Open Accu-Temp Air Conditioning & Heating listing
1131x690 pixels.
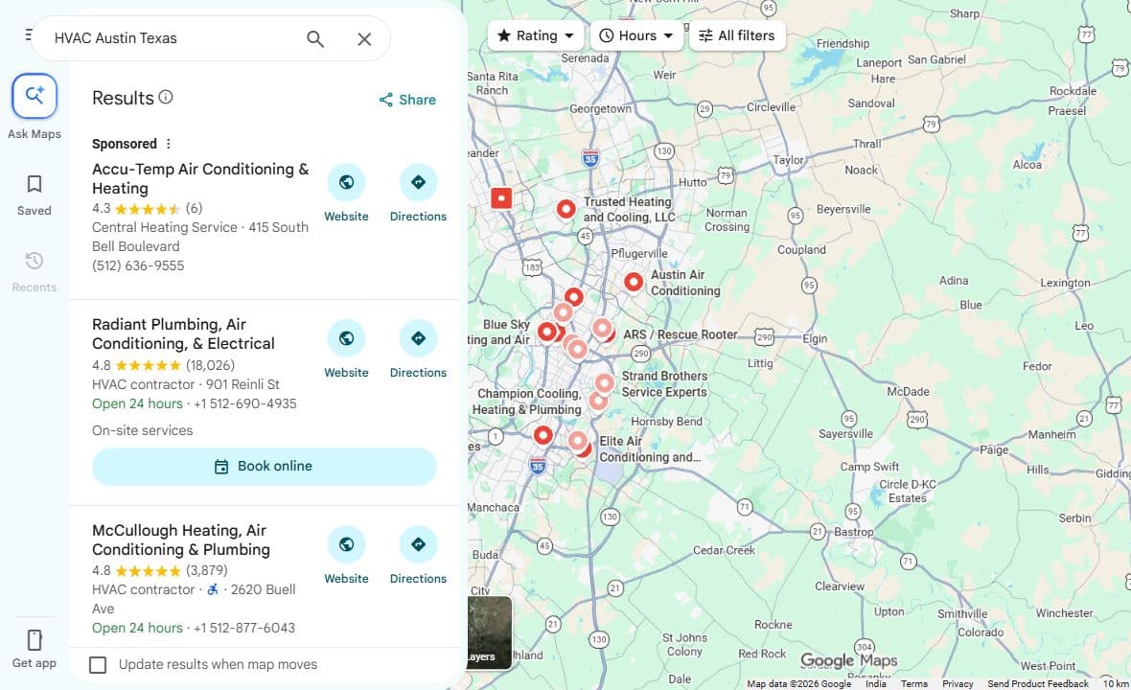tap(199, 179)
